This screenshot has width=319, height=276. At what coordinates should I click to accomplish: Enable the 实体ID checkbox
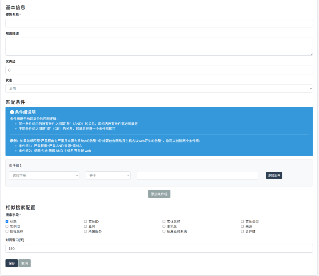pyautogui.click(x=85, y=222)
